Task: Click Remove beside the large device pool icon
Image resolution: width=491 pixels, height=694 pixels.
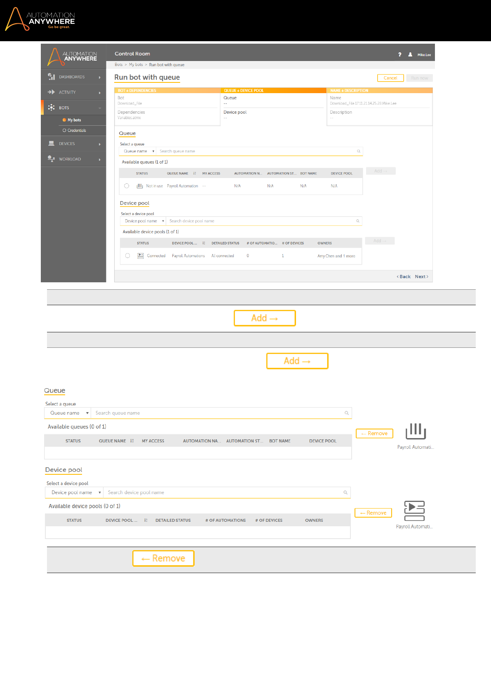Action: tap(373, 513)
